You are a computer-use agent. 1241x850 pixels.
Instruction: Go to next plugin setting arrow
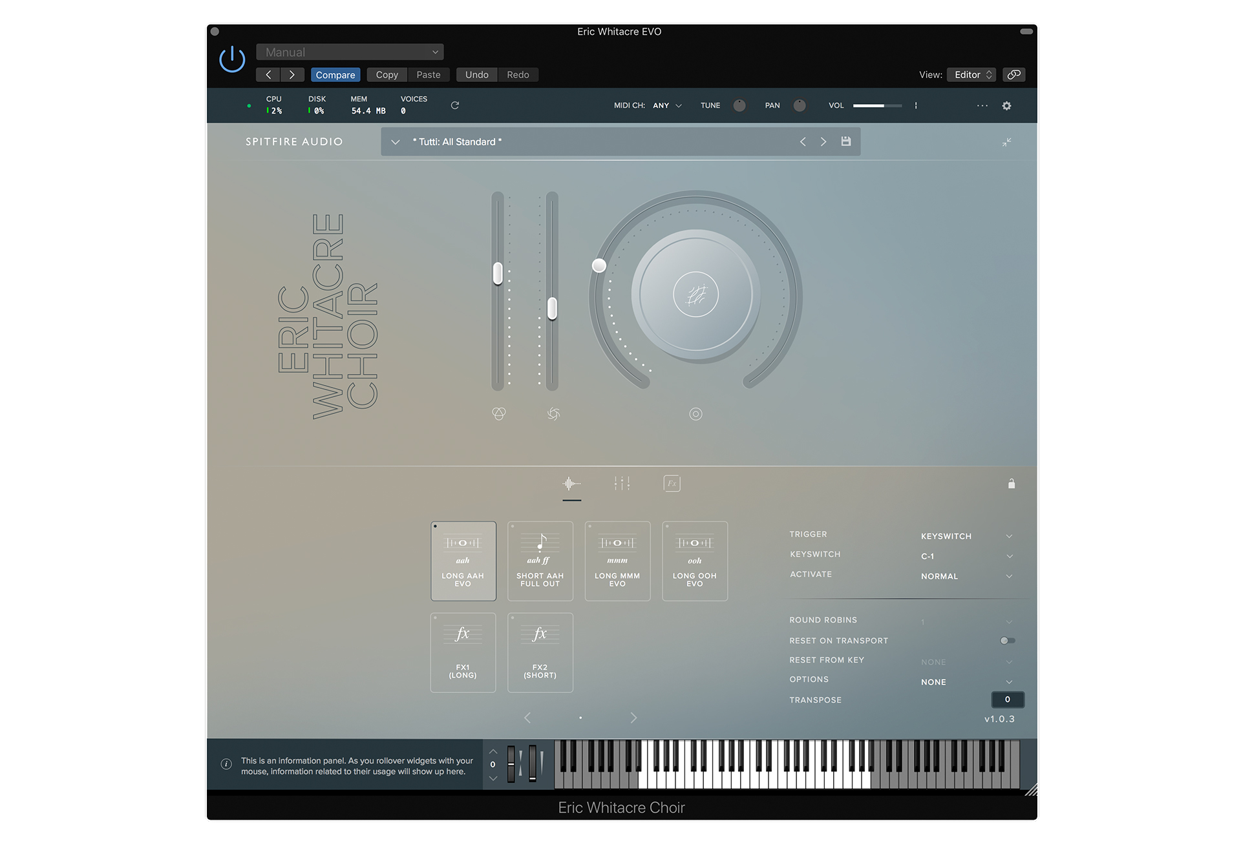[292, 75]
